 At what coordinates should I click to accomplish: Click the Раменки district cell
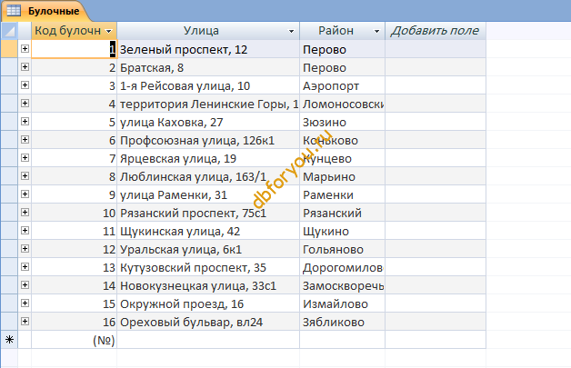point(342,194)
